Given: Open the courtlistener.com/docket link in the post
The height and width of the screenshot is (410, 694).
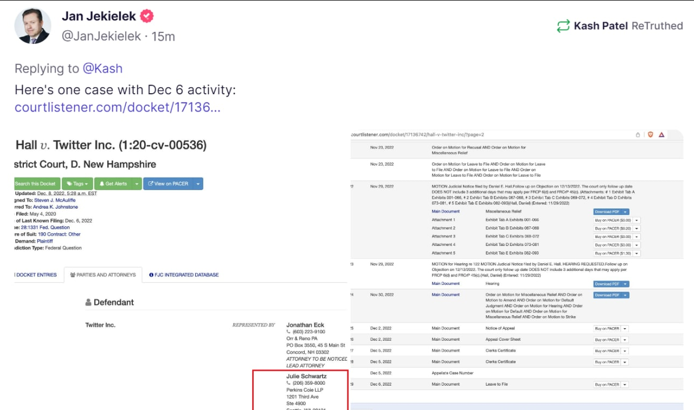Looking at the screenshot, I should click(118, 107).
